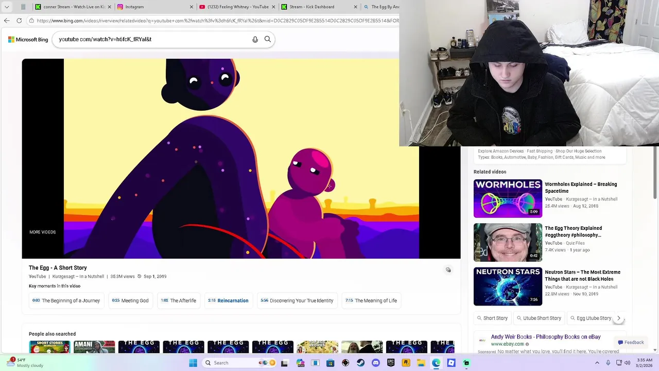Image resolution: width=659 pixels, height=371 pixels.
Task: Search the Egg Utube Story chip
Action: [x=590, y=318]
